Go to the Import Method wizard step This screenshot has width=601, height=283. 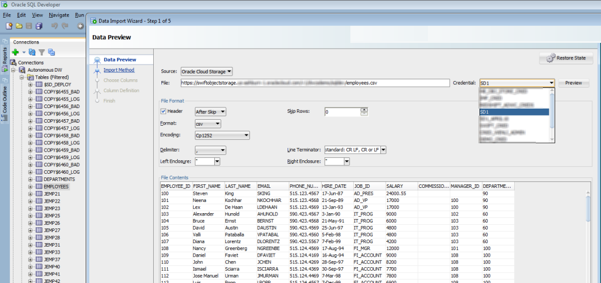click(119, 70)
